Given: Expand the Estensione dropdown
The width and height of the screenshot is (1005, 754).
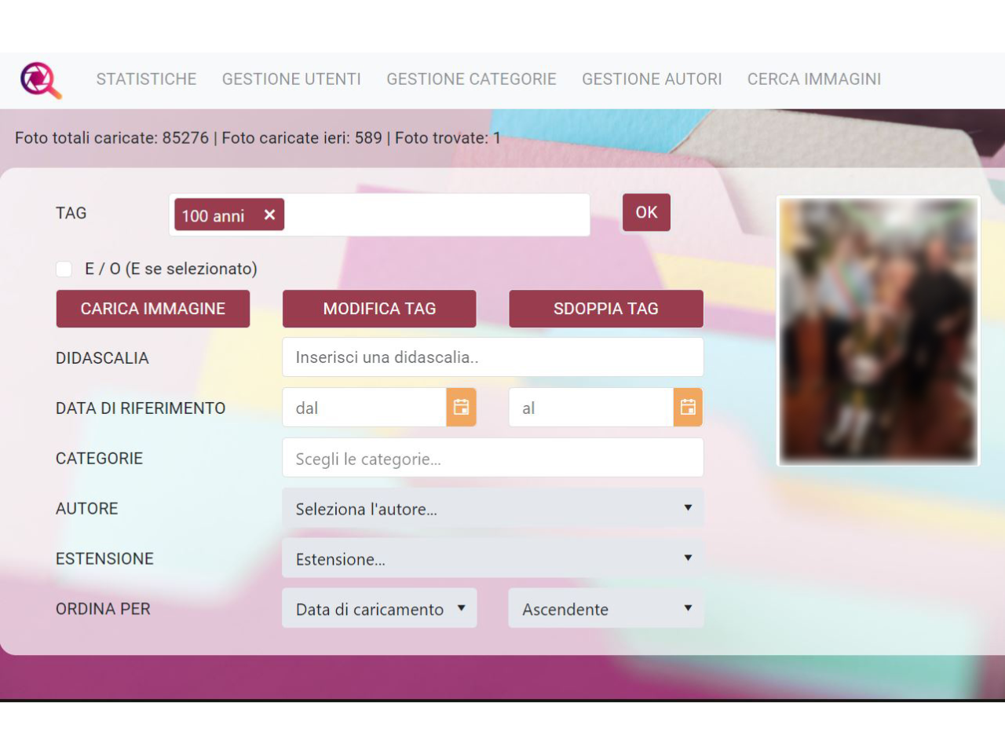Looking at the screenshot, I should pyautogui.click(x=492, y=558).
